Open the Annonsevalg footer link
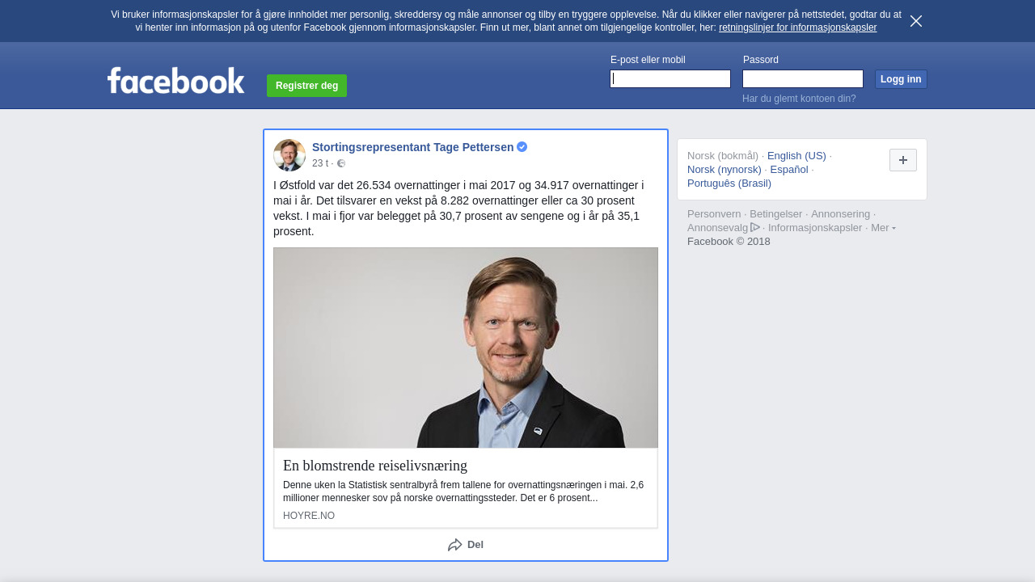The width and height of the screenshot is (1035, 582). tap(718, 227)
